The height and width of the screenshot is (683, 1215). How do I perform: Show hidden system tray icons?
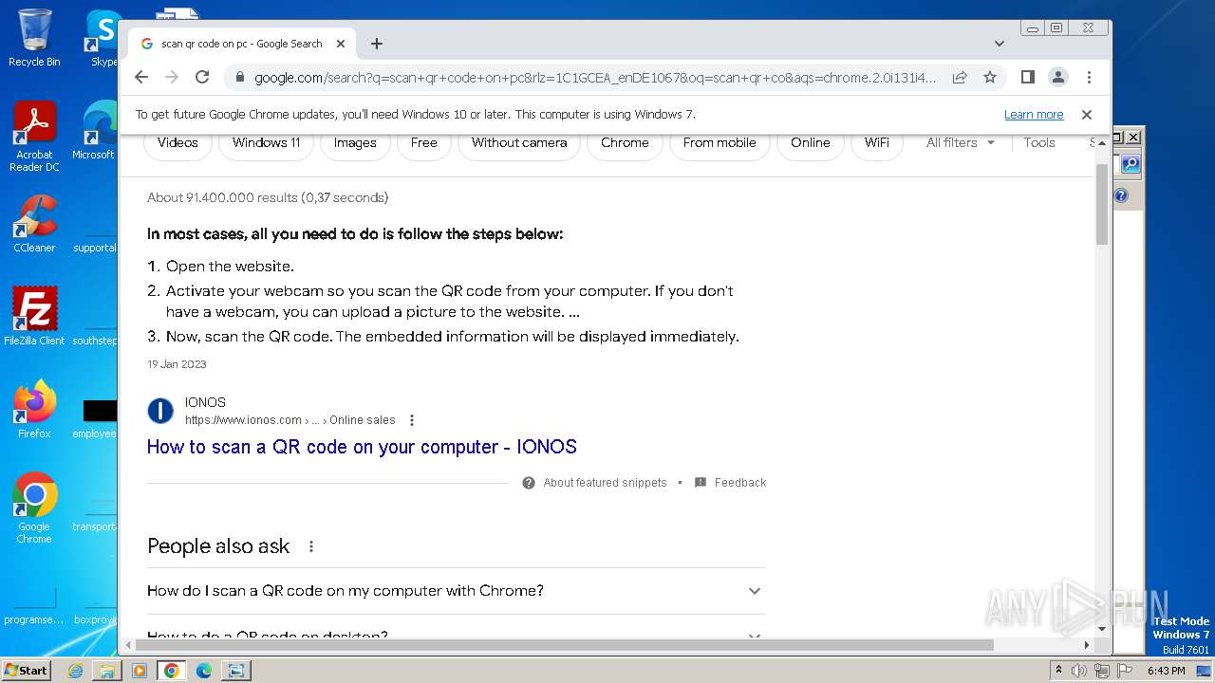tap(1058, 671)
